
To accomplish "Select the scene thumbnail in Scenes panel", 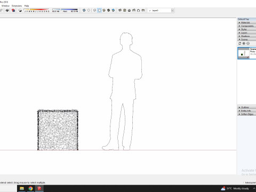I will coord(244,53).
